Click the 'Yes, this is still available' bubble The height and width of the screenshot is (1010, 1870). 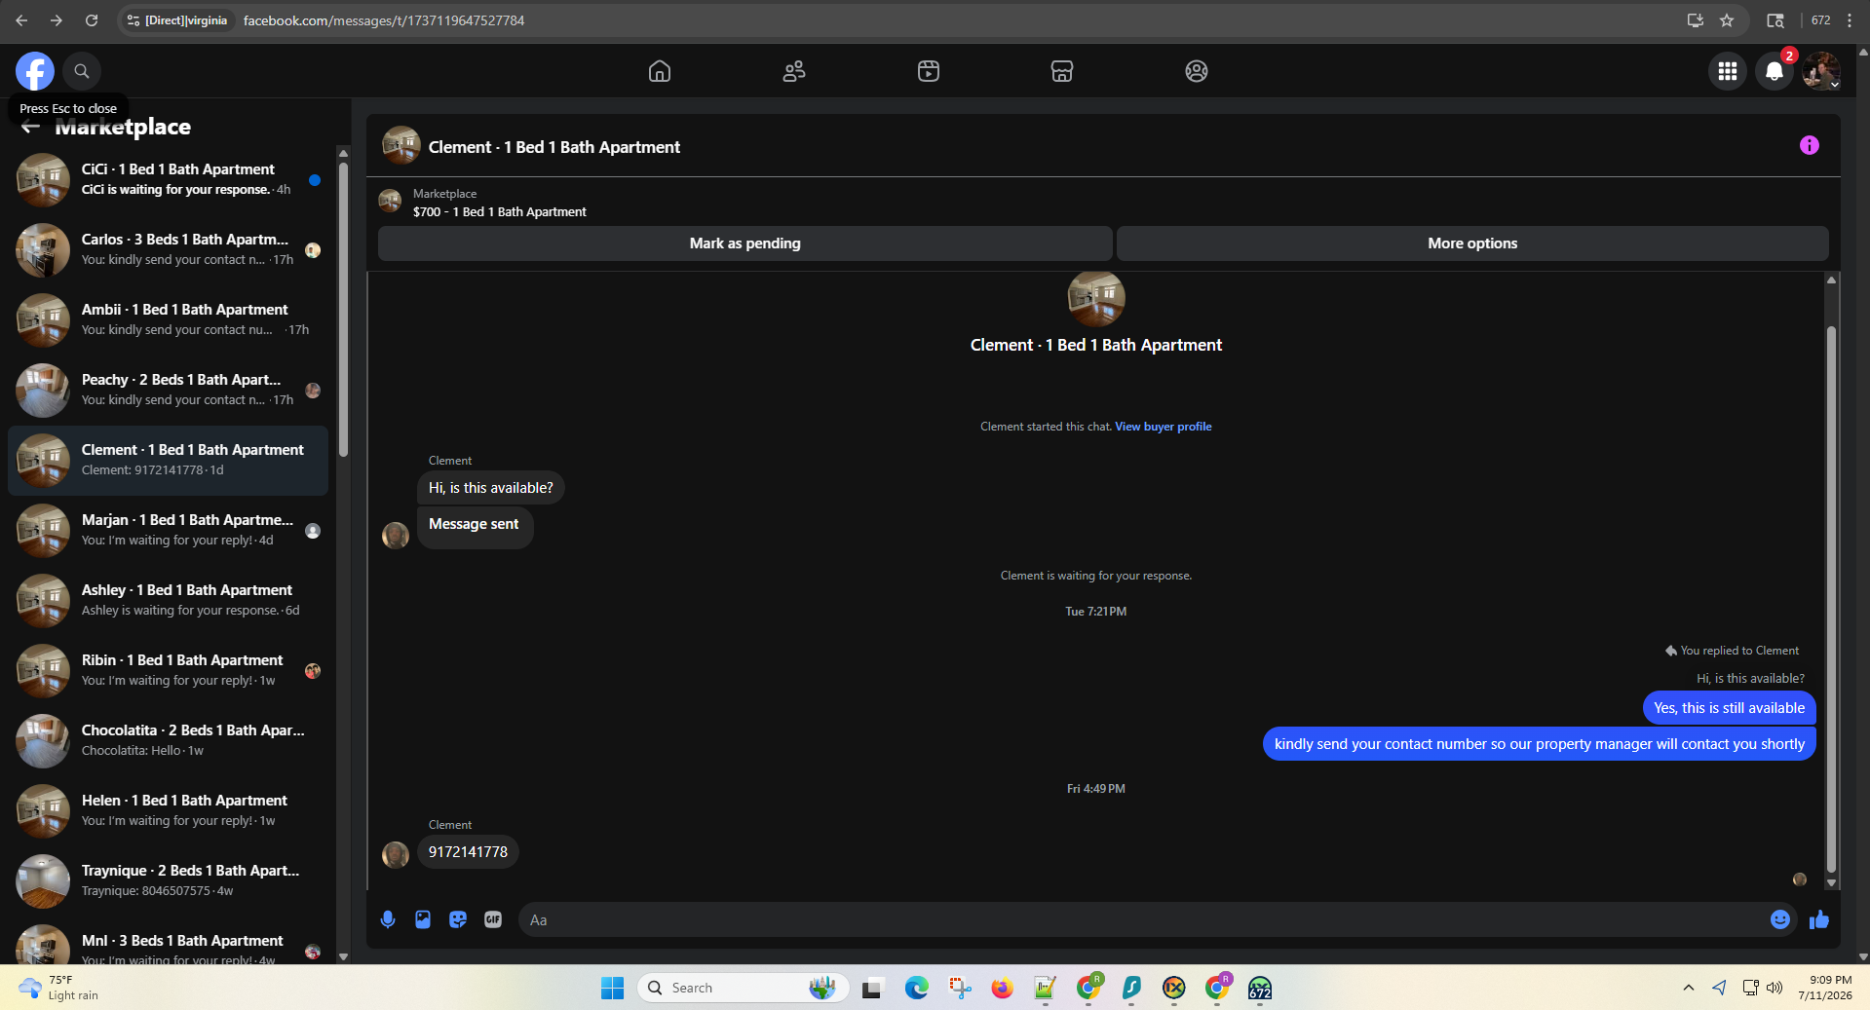click(1729, 708)
